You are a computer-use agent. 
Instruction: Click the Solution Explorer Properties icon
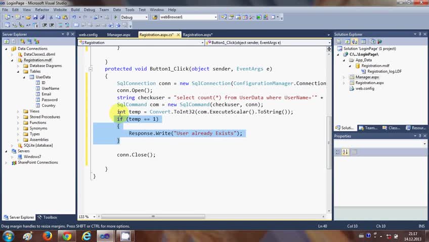tap(339, 41)
